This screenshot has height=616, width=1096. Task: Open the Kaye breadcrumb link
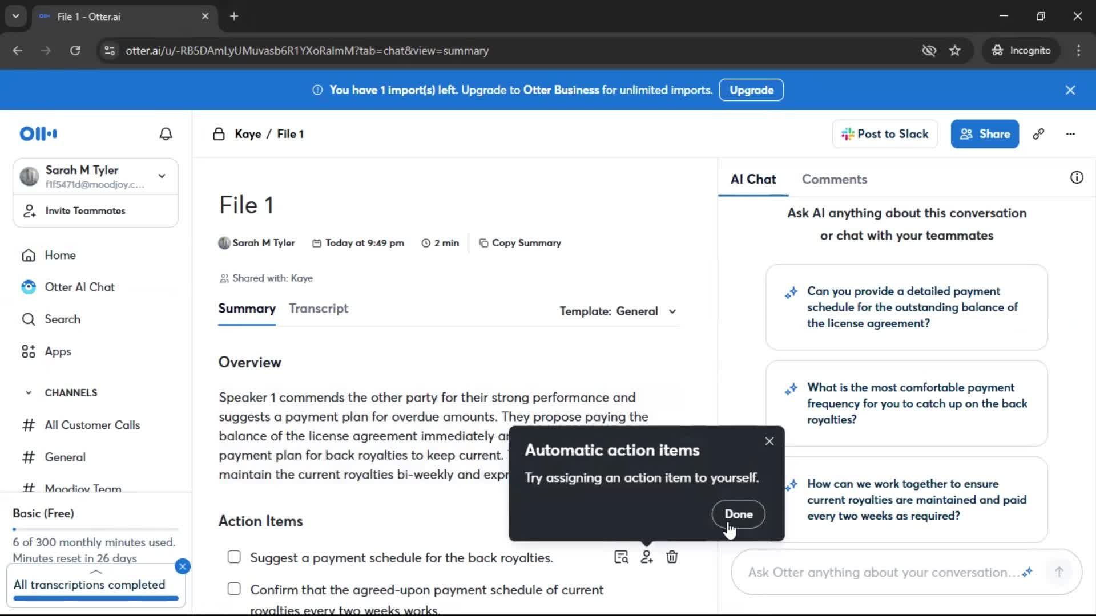[248, 134]
